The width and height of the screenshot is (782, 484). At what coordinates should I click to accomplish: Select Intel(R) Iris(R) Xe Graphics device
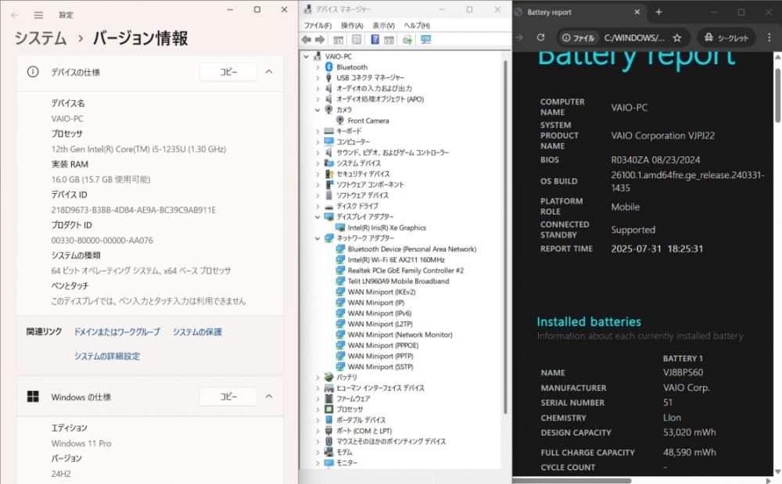pyautogui.click(x=387, y=228)
